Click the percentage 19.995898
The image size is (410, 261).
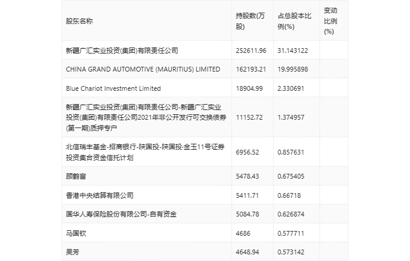pos(292,69)
